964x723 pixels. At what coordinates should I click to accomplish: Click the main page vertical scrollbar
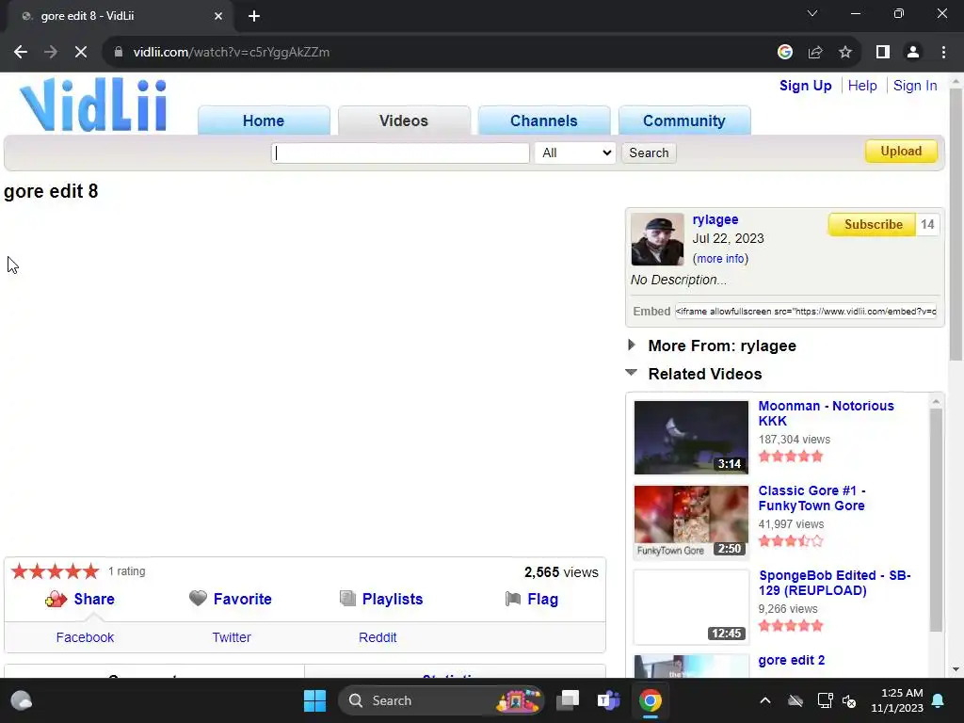tap(956, 224)
